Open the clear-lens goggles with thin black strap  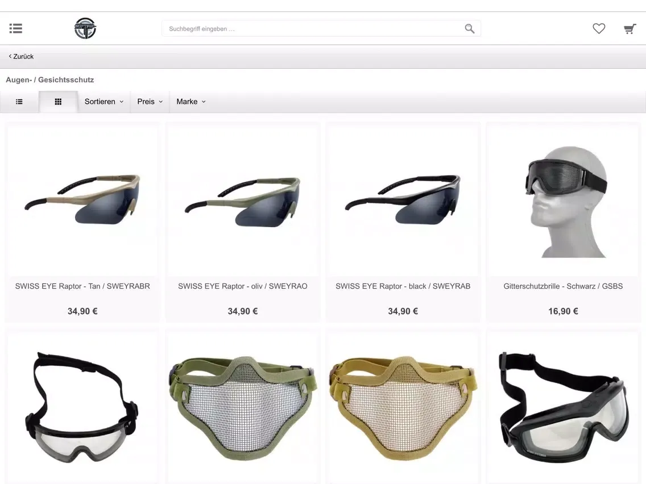tap(82, 408)
